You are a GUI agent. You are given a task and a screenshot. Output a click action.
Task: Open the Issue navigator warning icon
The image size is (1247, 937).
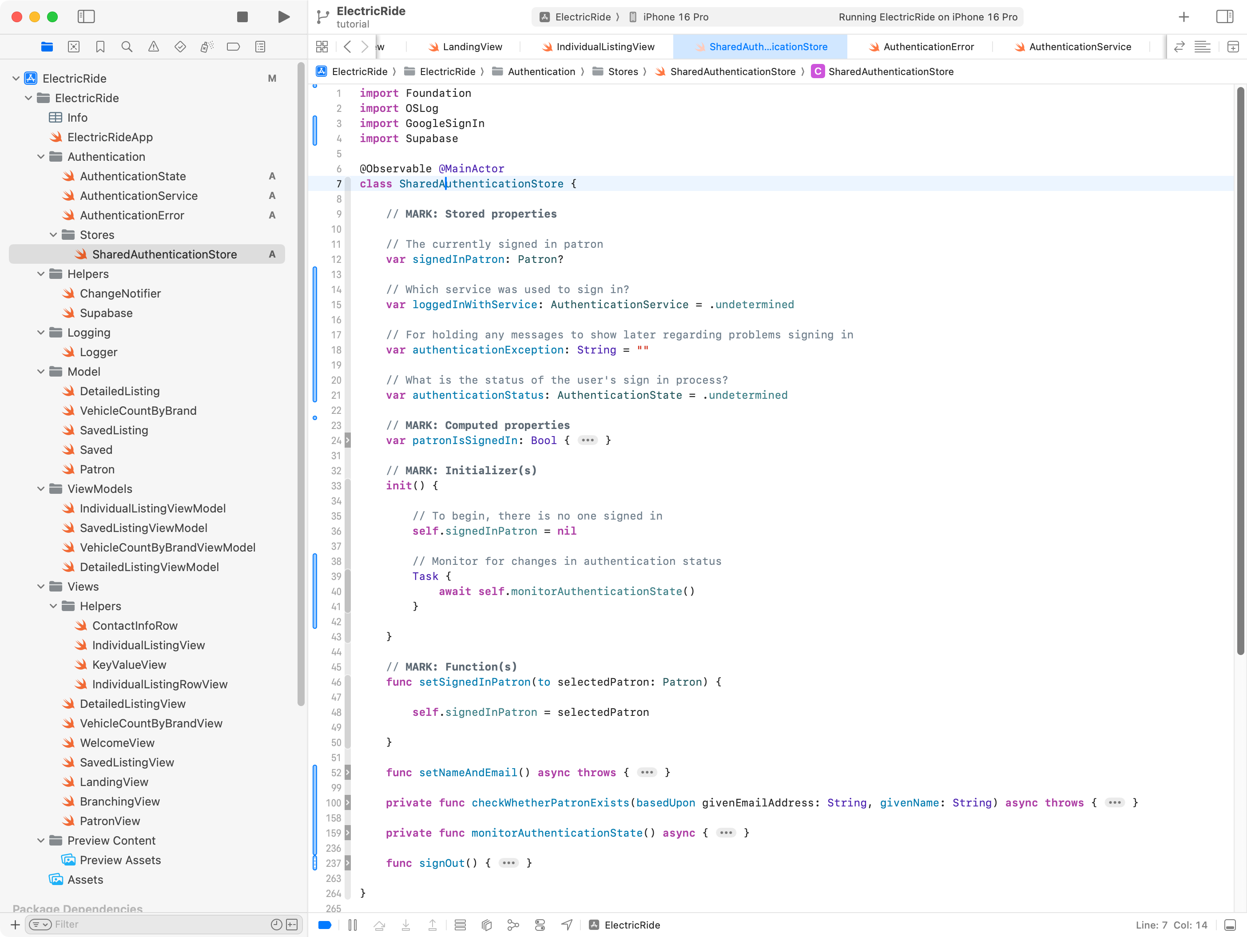[153, 47]
